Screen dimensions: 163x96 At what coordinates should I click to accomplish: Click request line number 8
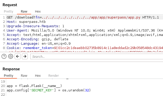click(x=4, y=48)
